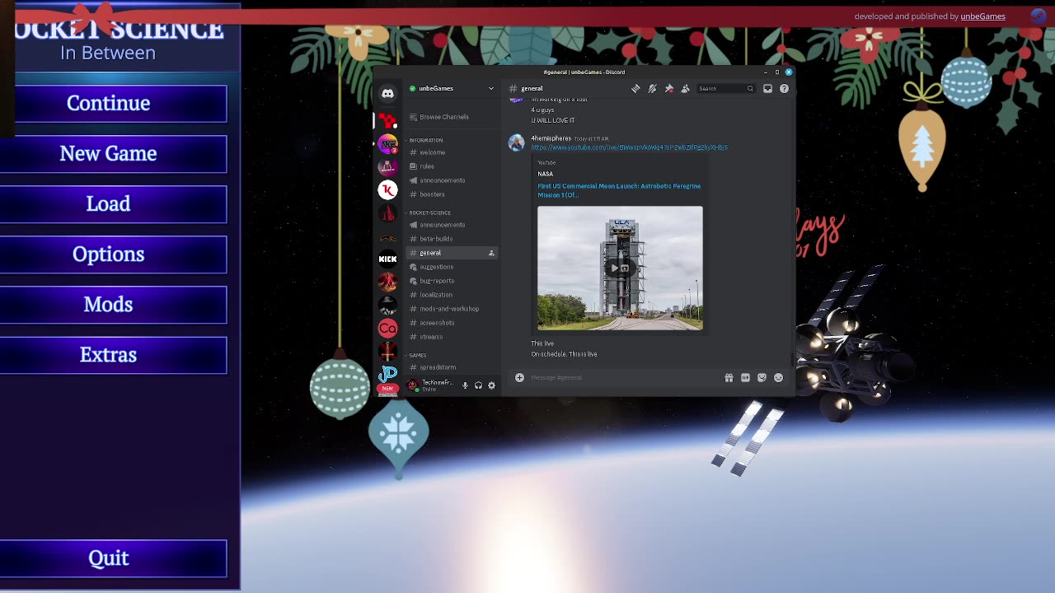The width and height of the screenshot is (1055, 593).
Task: Open First US Commercial Moon Launch title link
Action: (619, 190)
